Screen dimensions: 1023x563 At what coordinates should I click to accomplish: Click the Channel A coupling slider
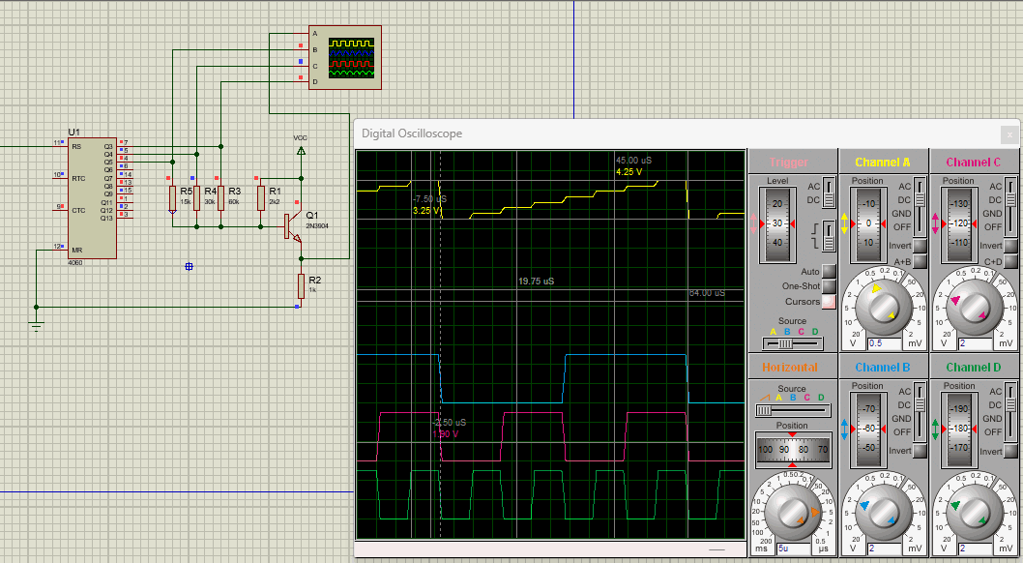tap(920, 206)
